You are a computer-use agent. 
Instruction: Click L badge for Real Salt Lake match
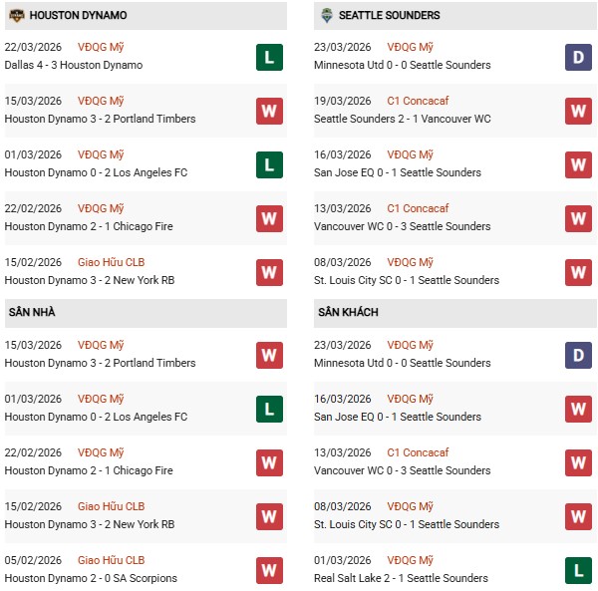coord(579,570)
